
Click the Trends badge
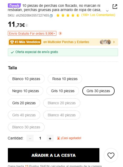click(x=14, y=6)
